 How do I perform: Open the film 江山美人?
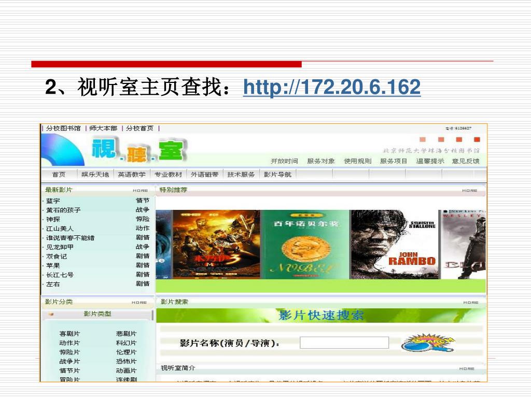coord(60,229)
